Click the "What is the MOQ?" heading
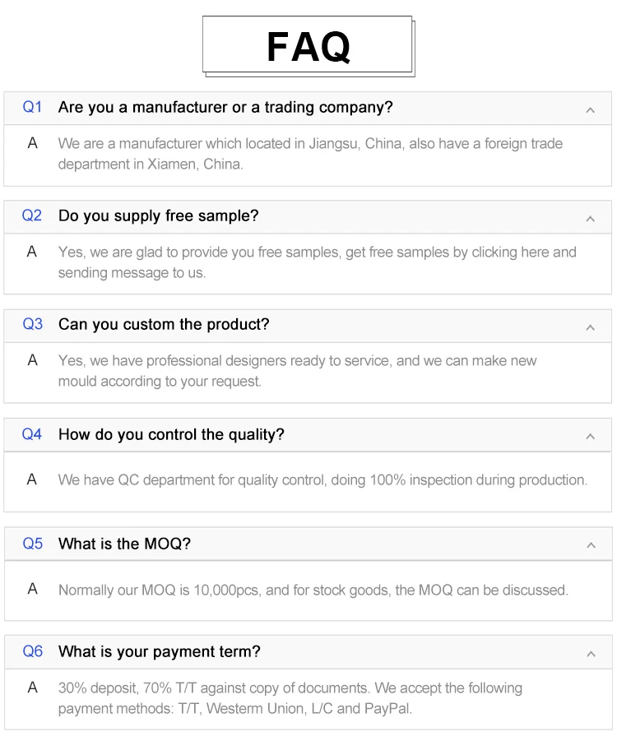The image size is (617, 741). (x=124, y=543)
